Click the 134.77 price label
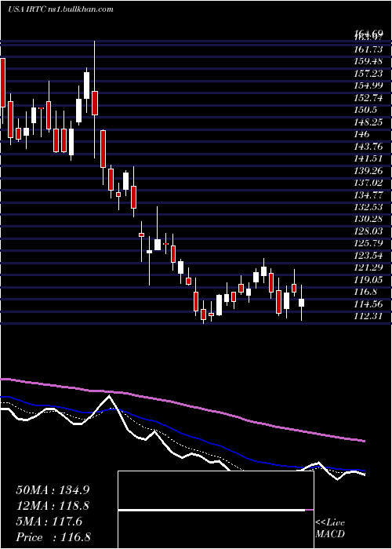392x549 pixels. [368, 195]
